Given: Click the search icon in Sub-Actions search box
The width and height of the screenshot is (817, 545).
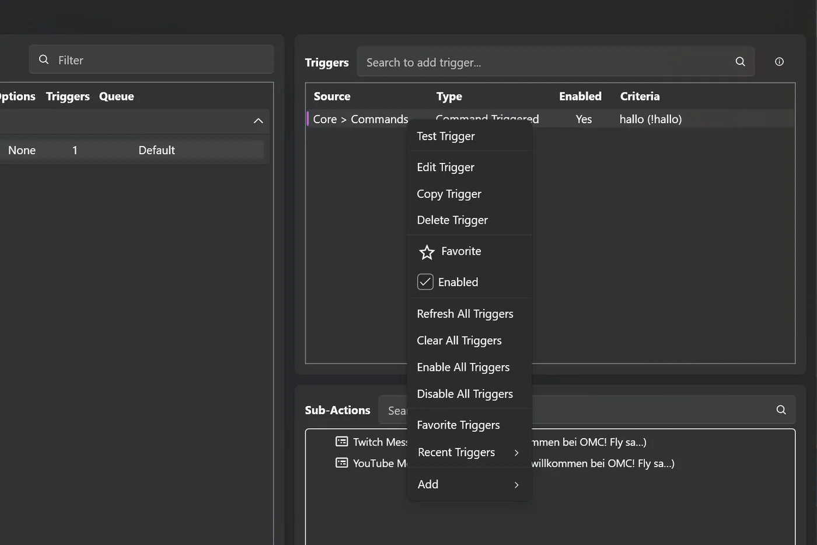Looking at the screenshot, I should [x=781, y=410].
